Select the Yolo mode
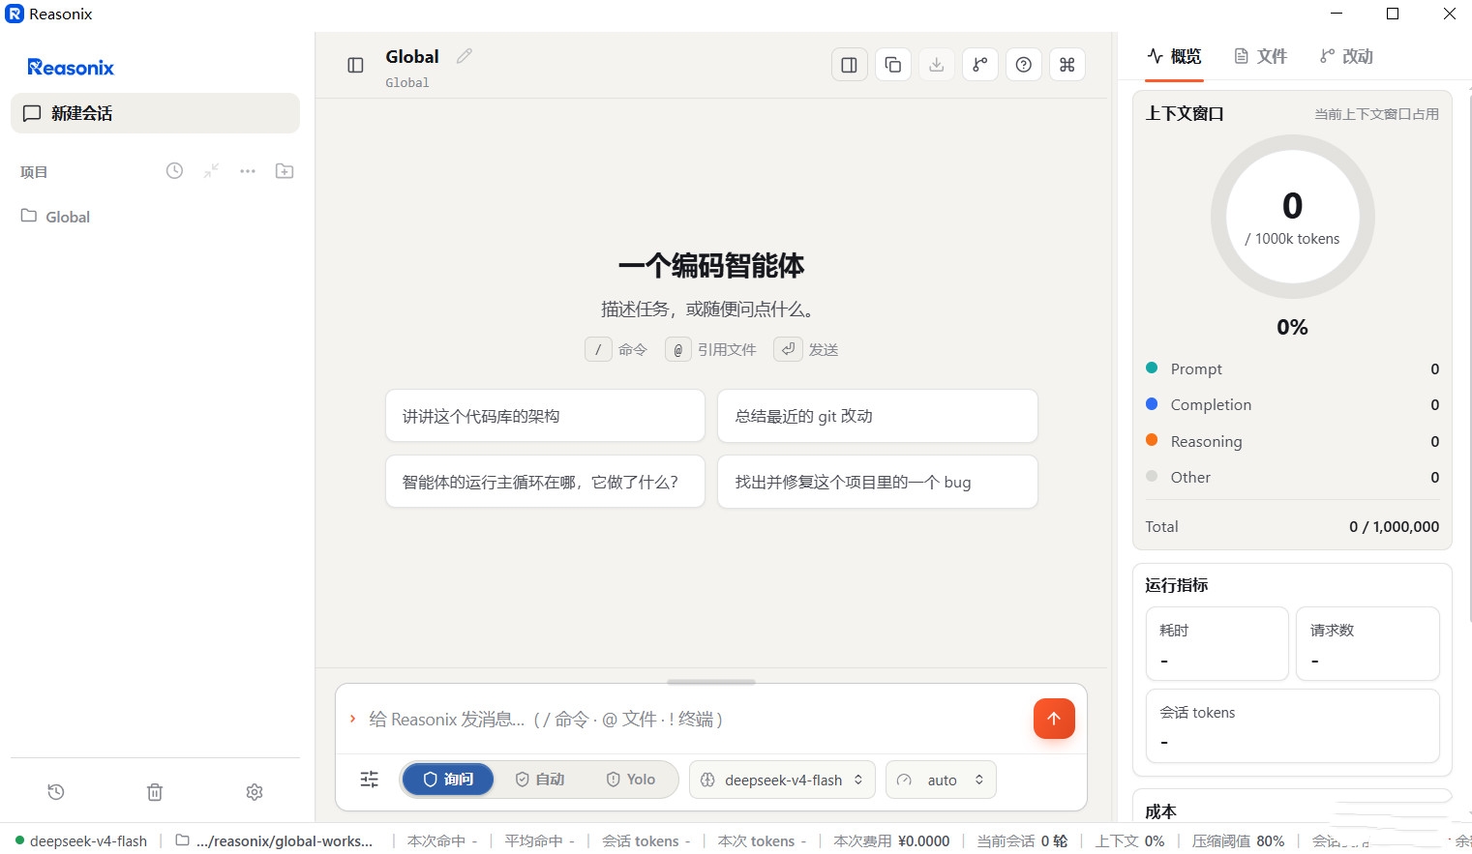 pyautogui.click(x=631, y=780)
